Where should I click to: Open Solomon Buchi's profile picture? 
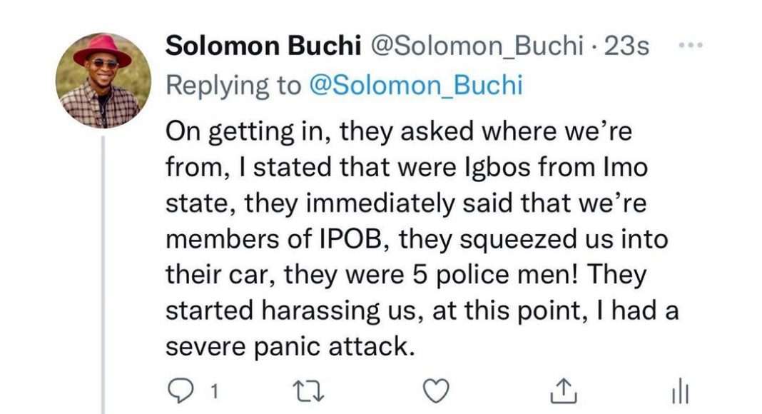(x=103, y=81)
